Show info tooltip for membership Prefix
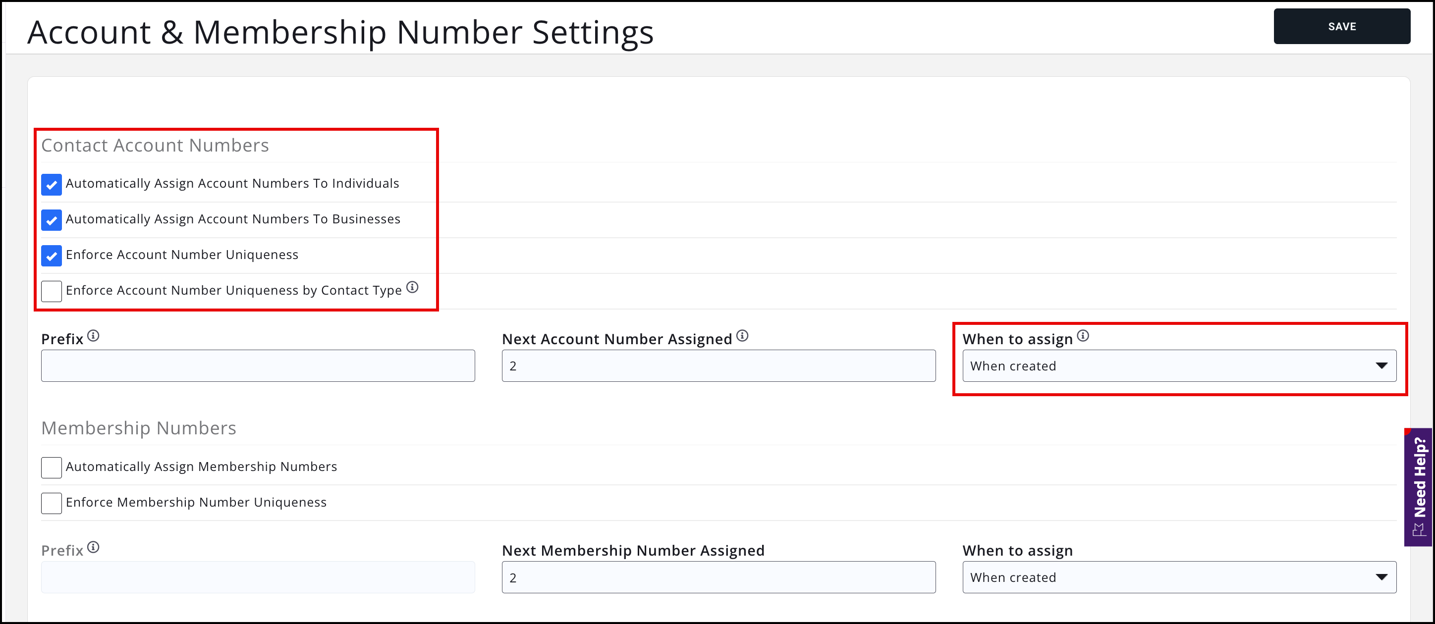1435x624 pixels. [94, 547]
